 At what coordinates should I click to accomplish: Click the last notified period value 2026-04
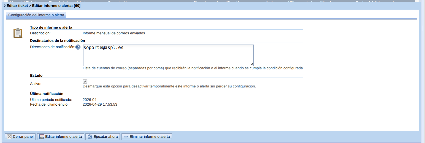[90, 100]
